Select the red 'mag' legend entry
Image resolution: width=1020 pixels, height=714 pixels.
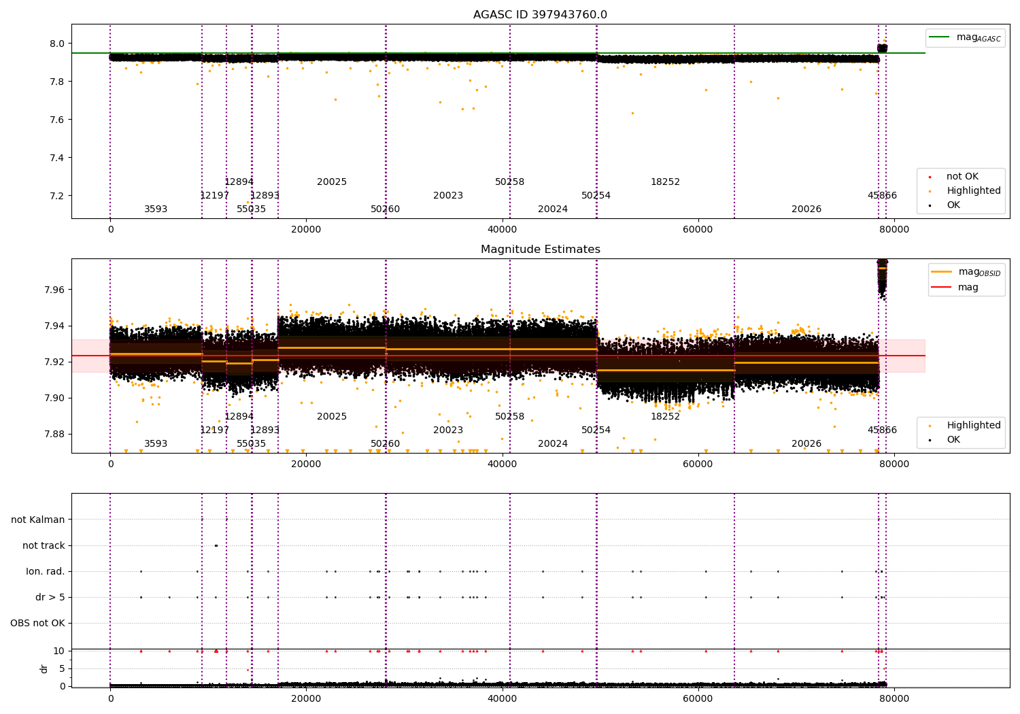pos(955,288)
